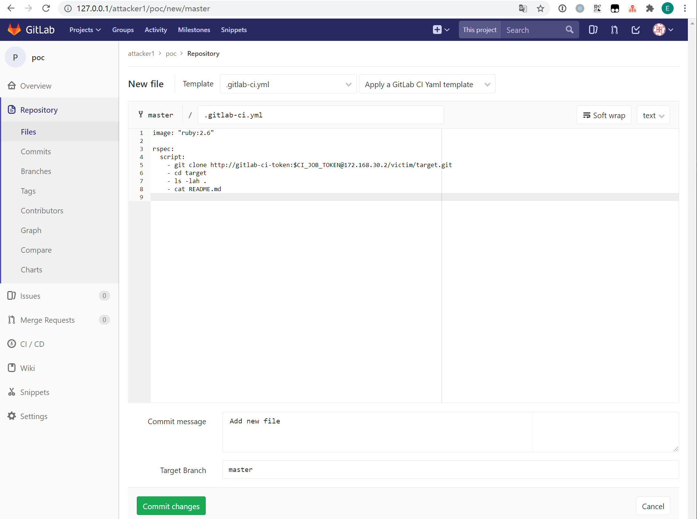The image size is (697, 519).
Task: Click the browser address bar URL
Action: [x=143, y=8]
